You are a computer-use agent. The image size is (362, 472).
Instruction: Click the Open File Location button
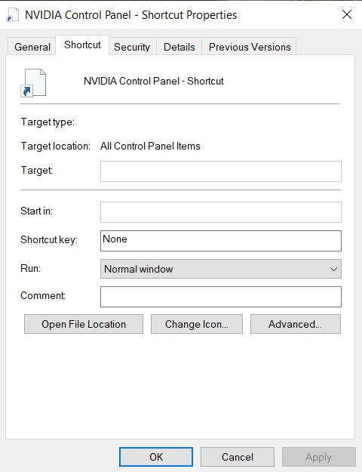click(84, 324)
